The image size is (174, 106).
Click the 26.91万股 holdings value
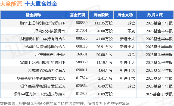tap(104, 47)
